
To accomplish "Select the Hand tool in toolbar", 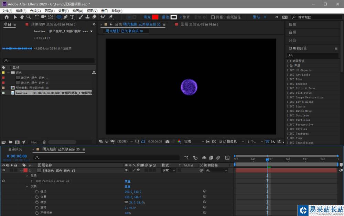I will [x=22, y=17].
